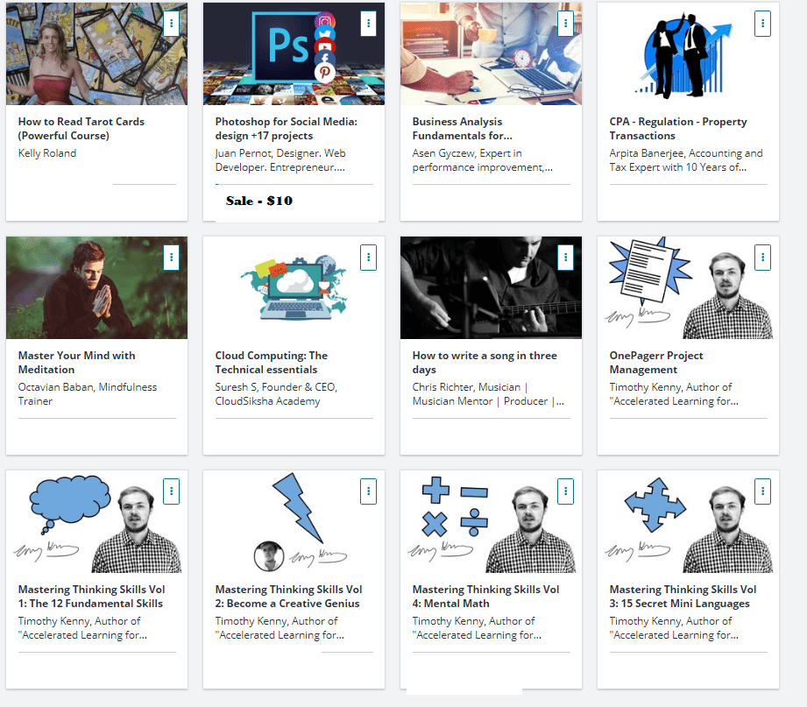Click kebab menu on Business Analysis card

[x=566, y=24]
